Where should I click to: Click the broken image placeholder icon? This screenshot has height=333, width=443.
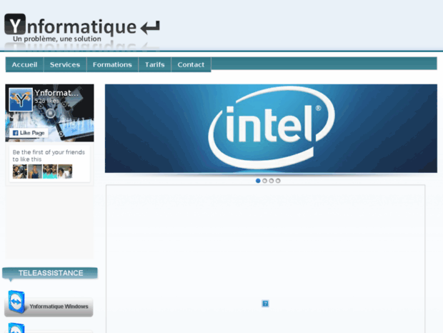[x=265, y=304]
